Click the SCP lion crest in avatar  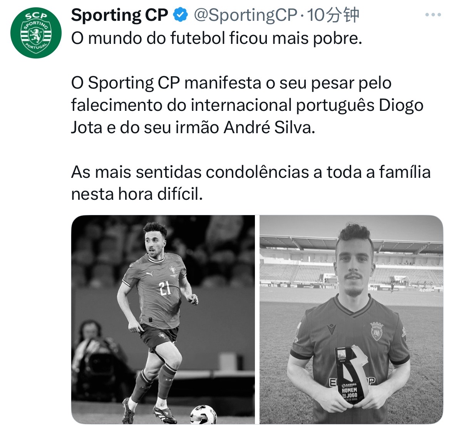tap(36, 35)
